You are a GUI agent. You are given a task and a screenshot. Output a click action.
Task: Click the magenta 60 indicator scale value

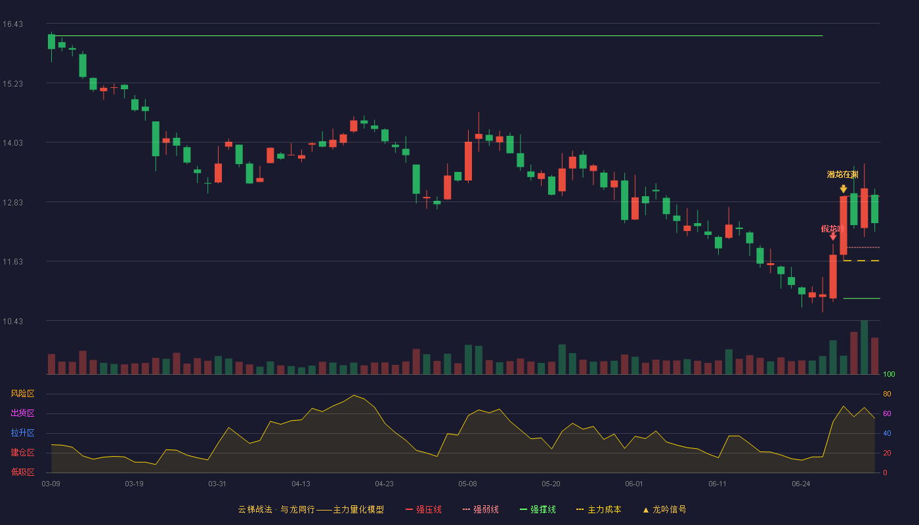coord(887,413)
